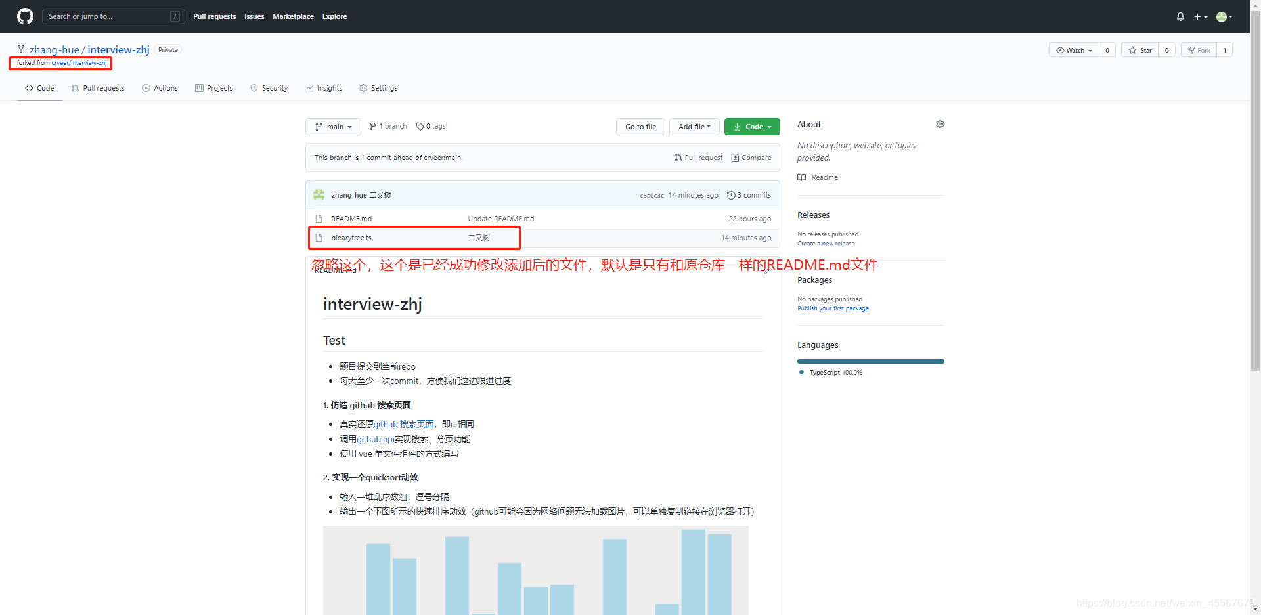Open commit hash c8a0c3c
Viewport: 1261px width, 615px height.
click(x=652, y=196)
